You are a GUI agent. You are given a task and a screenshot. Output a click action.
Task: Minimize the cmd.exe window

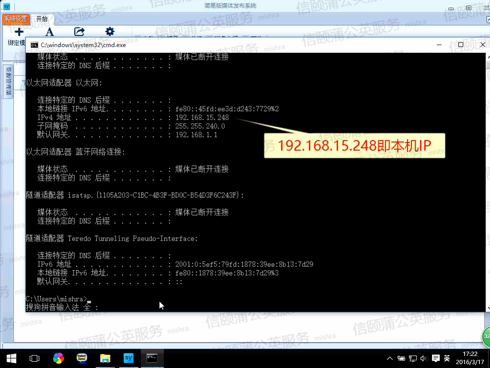(439, 45)
